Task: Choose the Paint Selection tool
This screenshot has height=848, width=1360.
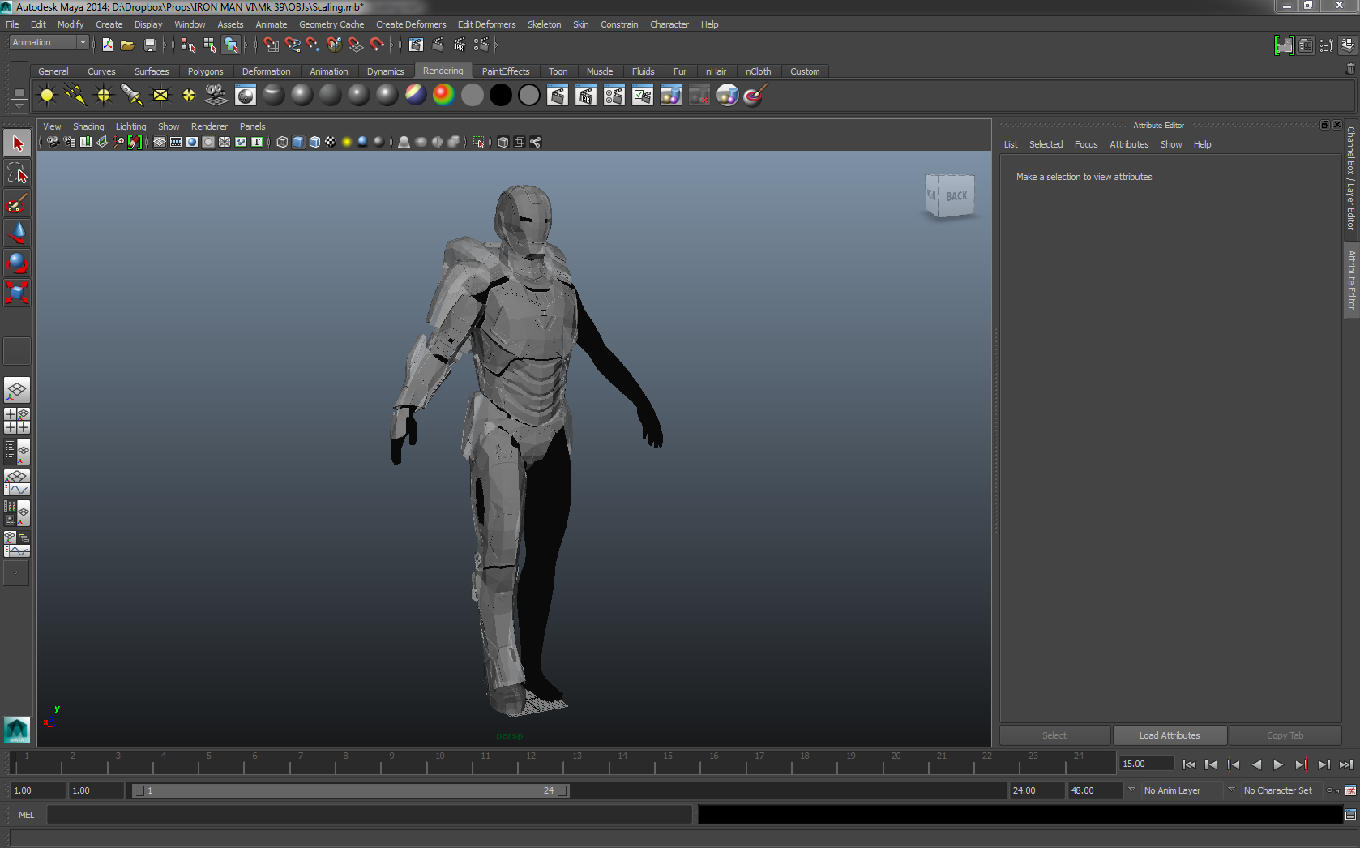Action: point(17,203)
